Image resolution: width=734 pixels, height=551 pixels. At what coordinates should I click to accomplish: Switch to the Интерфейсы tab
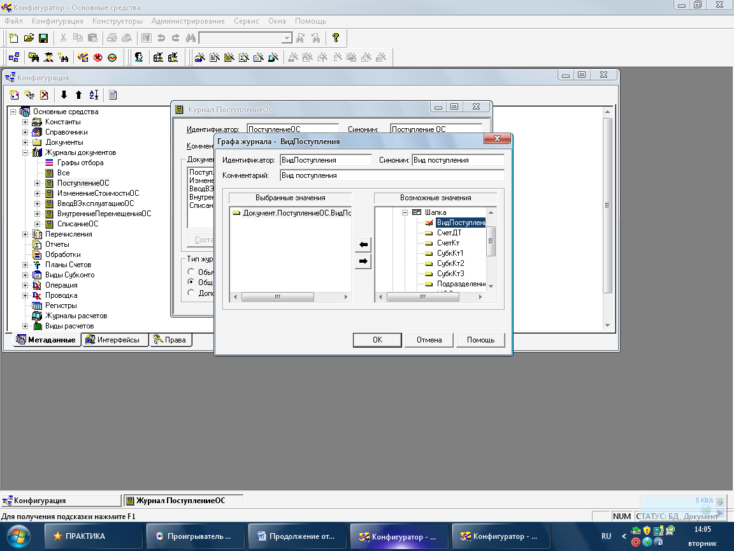115,340
